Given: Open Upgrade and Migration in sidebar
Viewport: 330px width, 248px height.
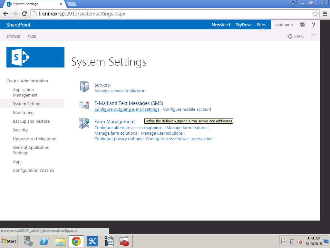Looking at the screenshot, I should coord(34,139).
